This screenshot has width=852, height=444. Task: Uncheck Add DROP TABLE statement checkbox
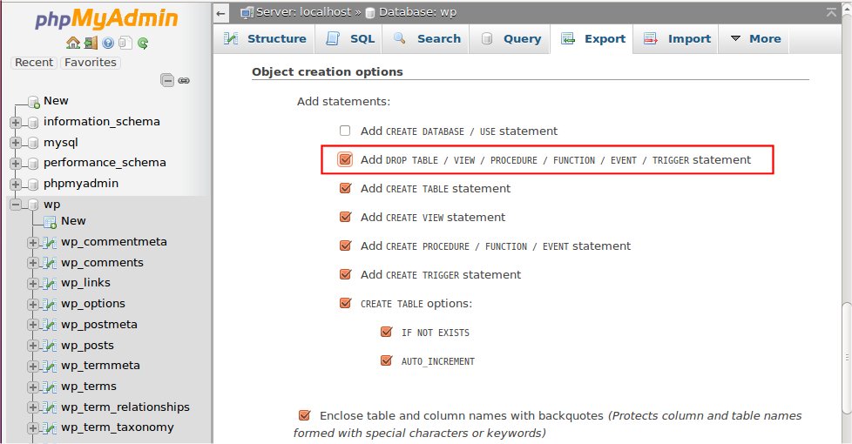[x=345, y=159]
